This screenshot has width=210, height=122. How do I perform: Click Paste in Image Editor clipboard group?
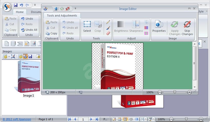51,22
